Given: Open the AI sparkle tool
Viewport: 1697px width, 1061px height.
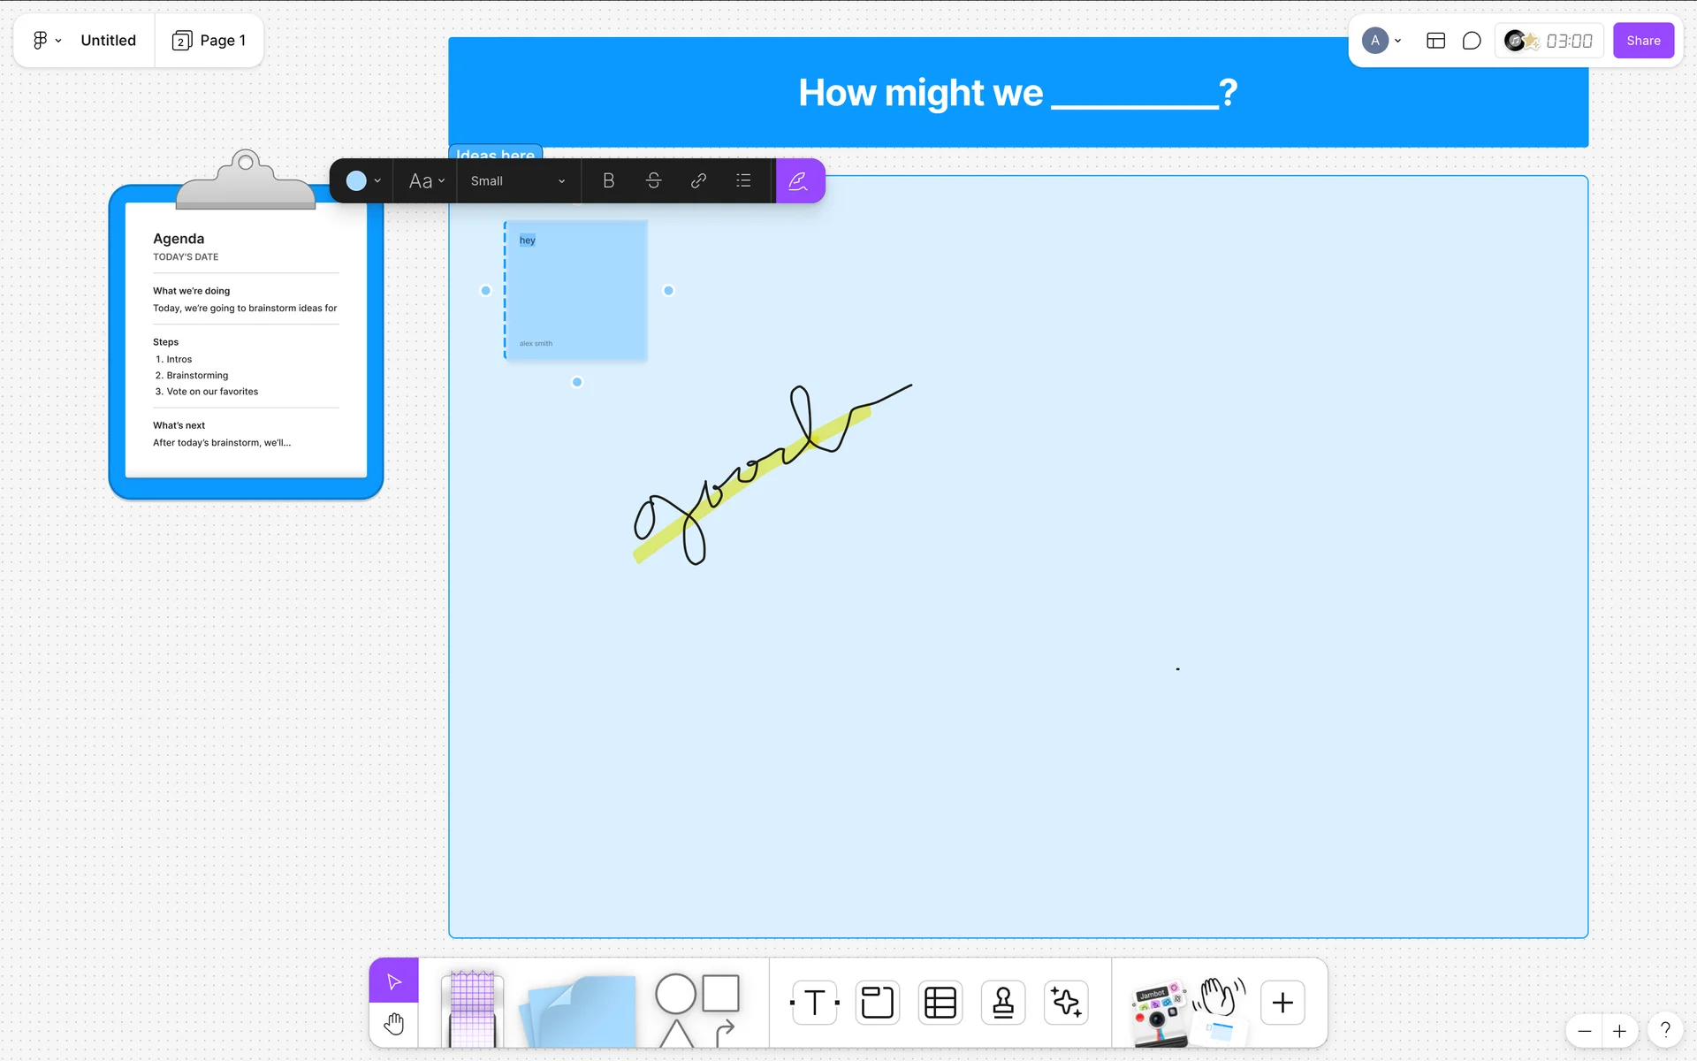Looking at the screenshot, I should pos(1066,1003).
